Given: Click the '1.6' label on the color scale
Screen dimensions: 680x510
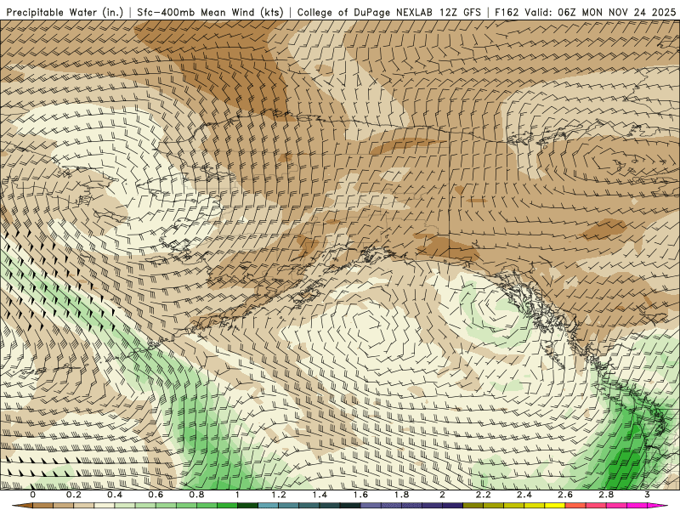Looking at the screenshot, I should pyautogui.click(x=360, y=495).
